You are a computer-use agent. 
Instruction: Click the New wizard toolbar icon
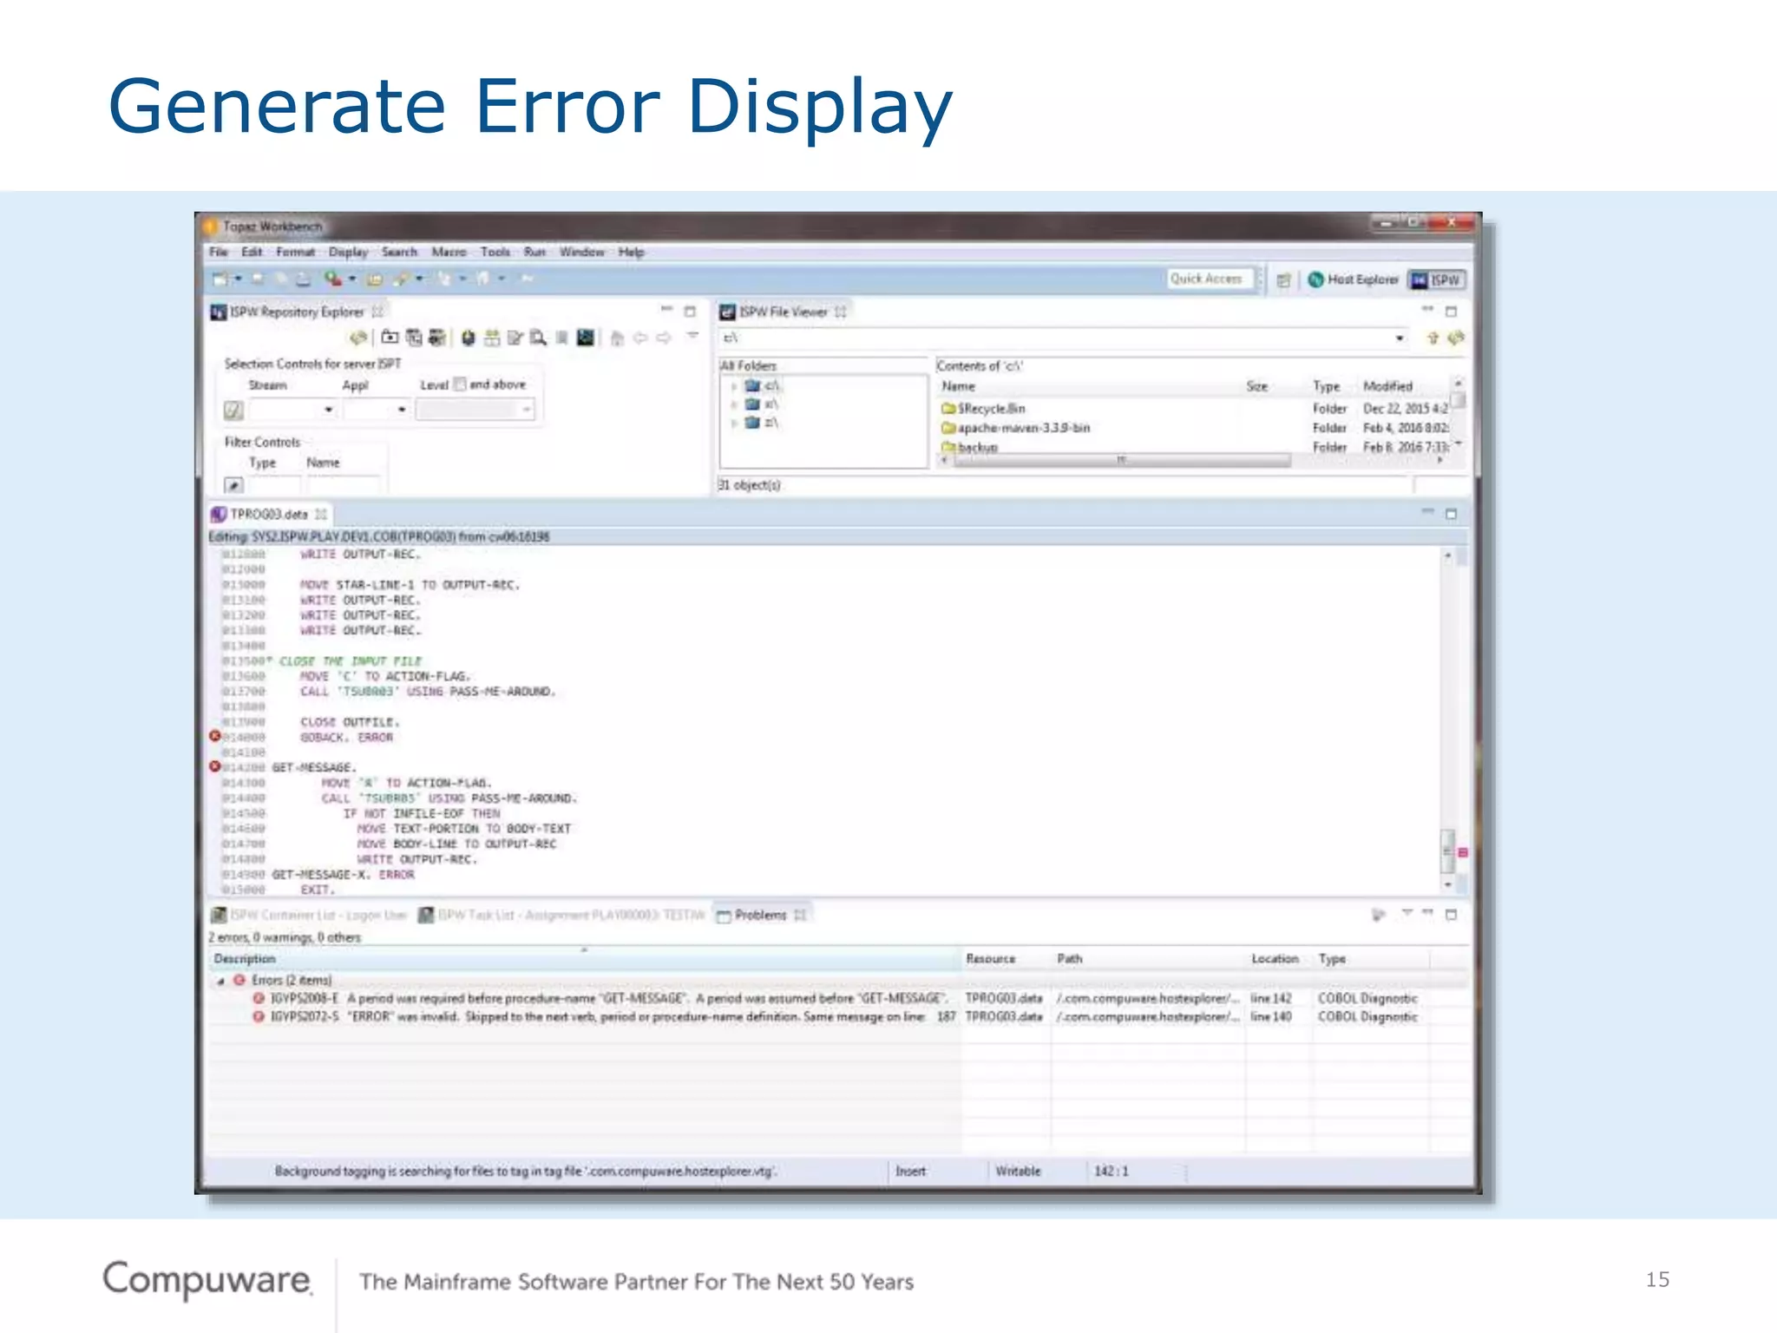(220, 279)
